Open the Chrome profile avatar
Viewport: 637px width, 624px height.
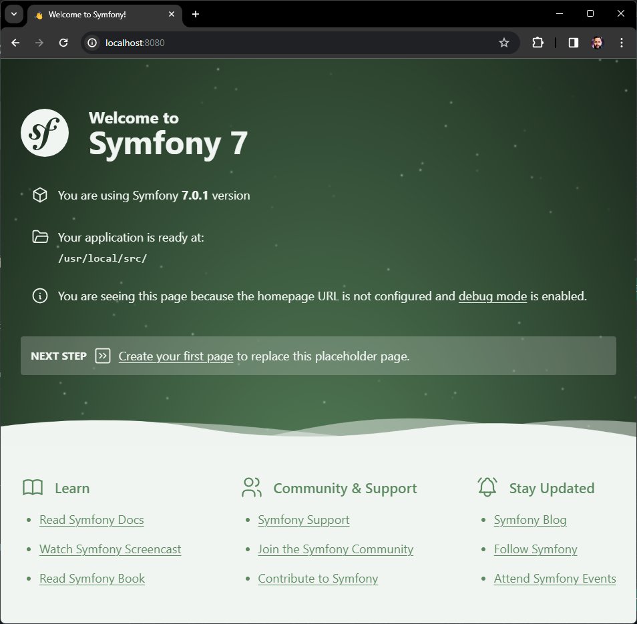[x=597, y=43]
